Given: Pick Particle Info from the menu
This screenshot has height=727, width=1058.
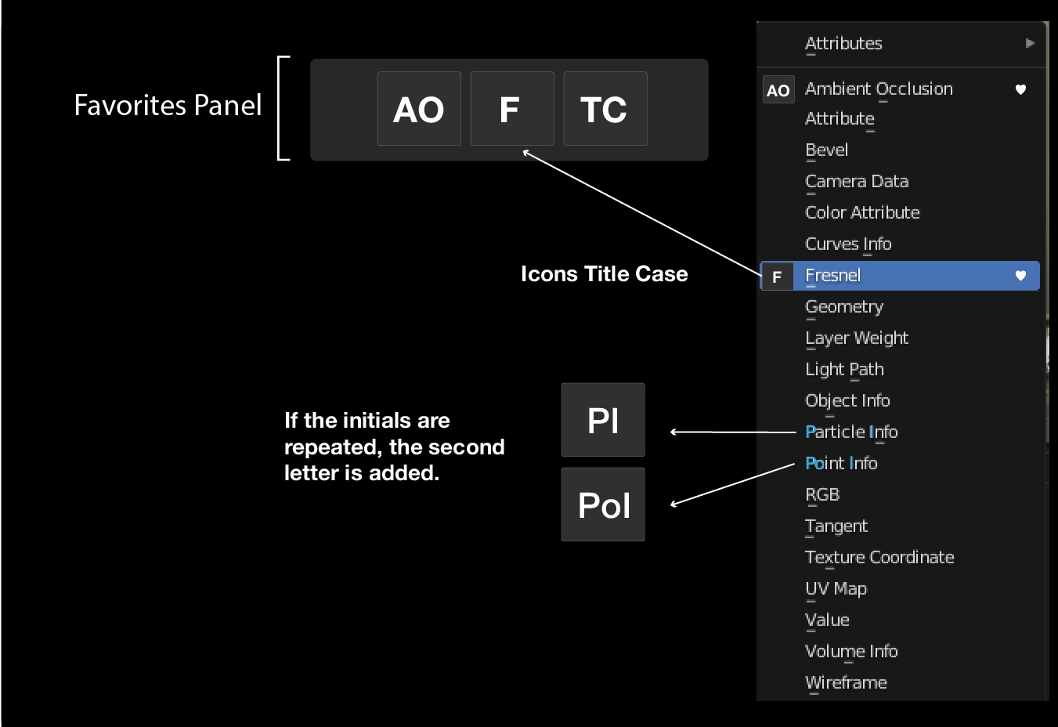Looking at the screenshot, I should (901, 432).
